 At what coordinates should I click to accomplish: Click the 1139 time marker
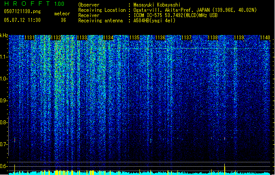(x=239, y=38)
